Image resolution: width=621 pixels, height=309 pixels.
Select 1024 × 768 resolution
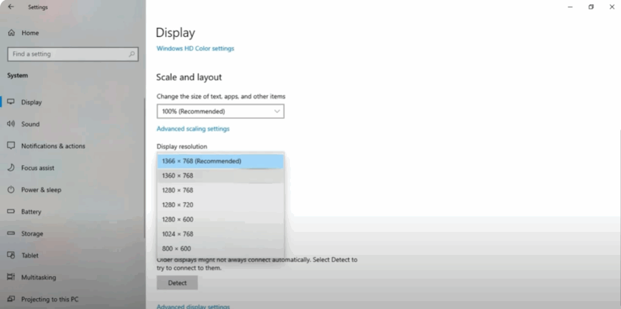pos(220,234)
